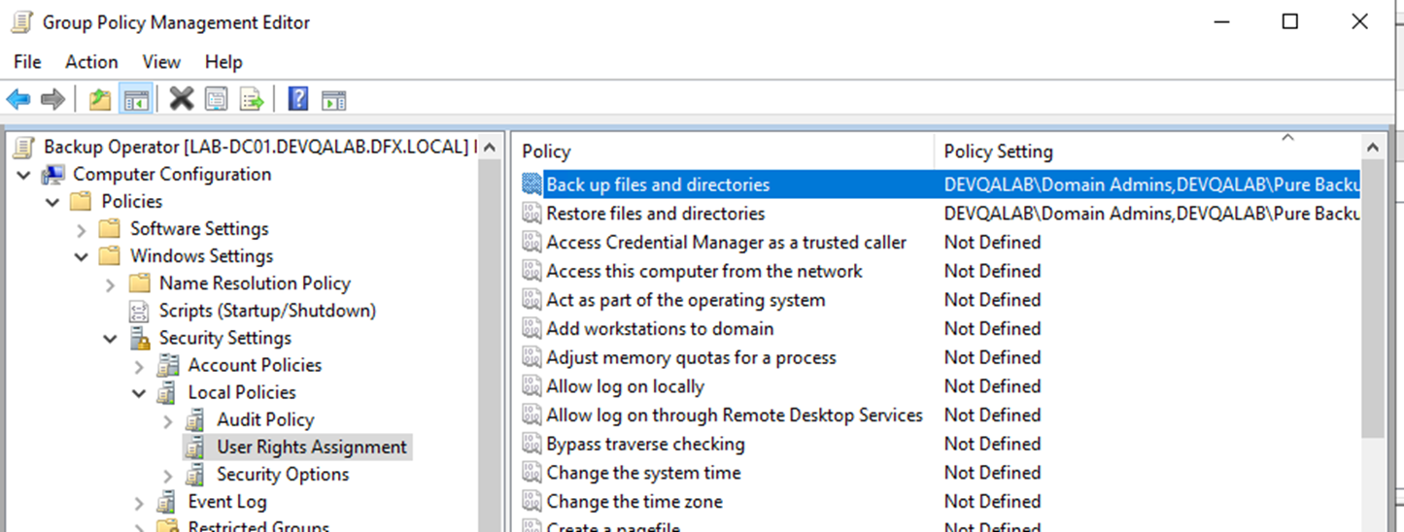Expand the Event Log node

click(x=139, y=502)
